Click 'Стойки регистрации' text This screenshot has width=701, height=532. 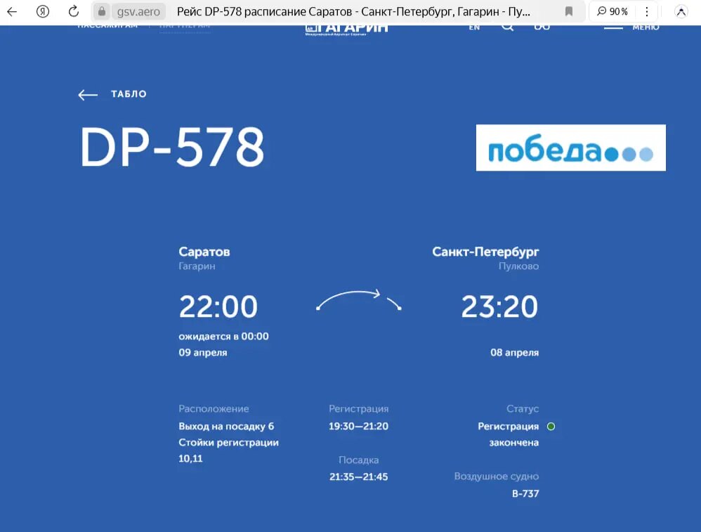click(x=228, y=443)
